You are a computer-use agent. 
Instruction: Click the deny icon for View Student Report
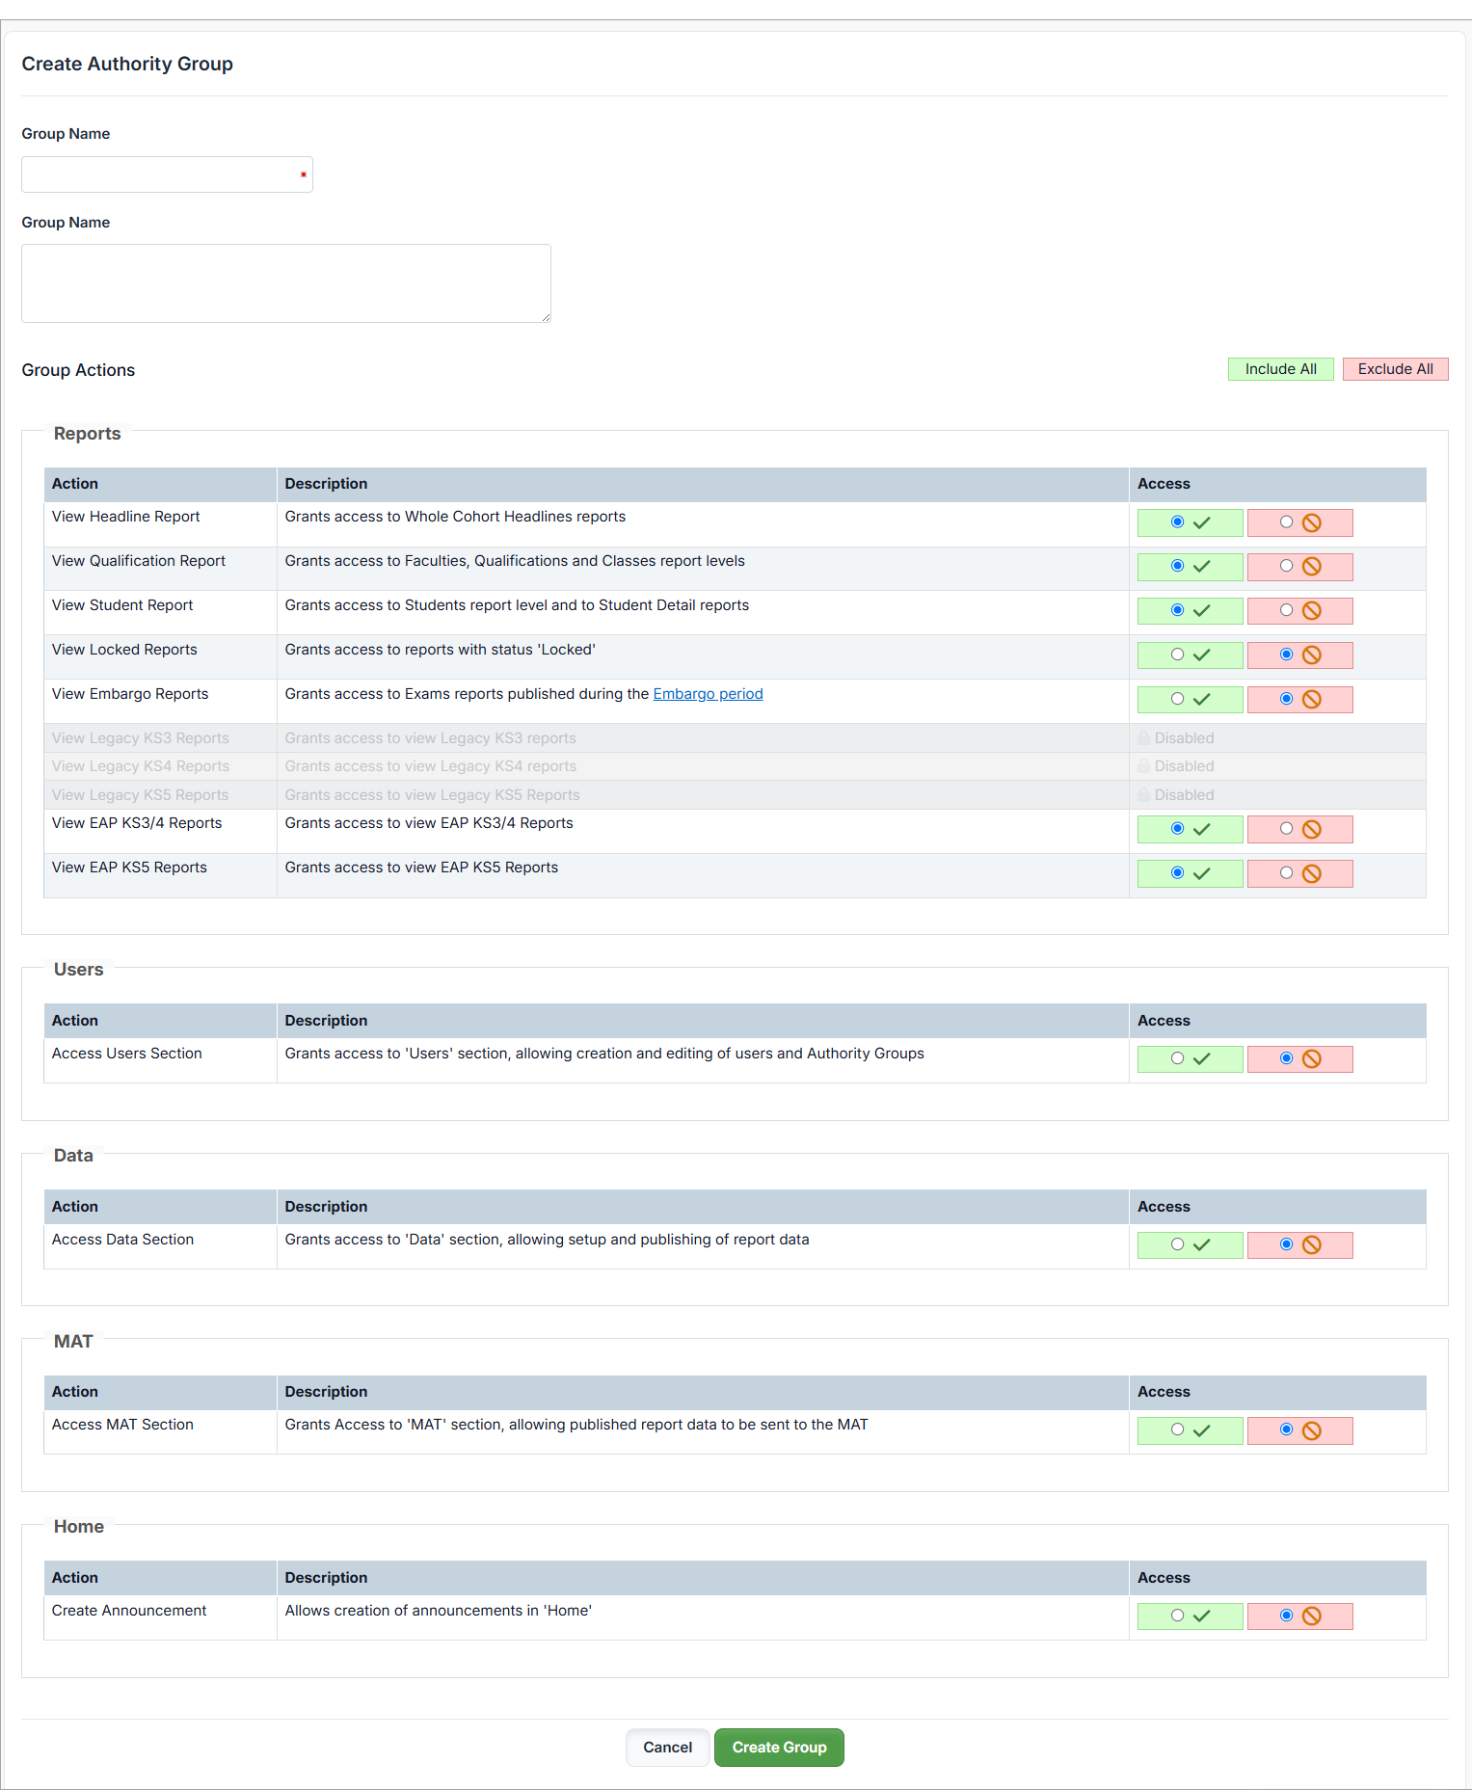[x=1311, y=611]
